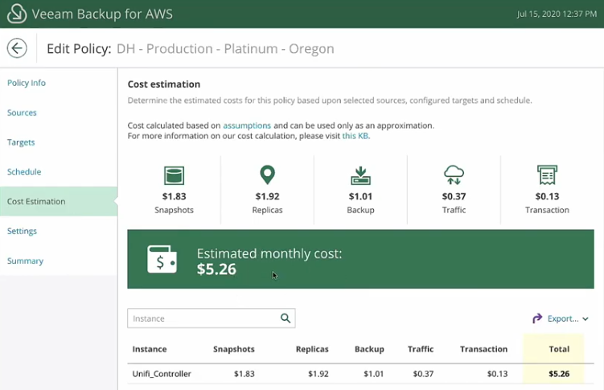Click the Traffic cloud arrows icon
The height and width of the screenshot is (390, 604).
[454, 175]
